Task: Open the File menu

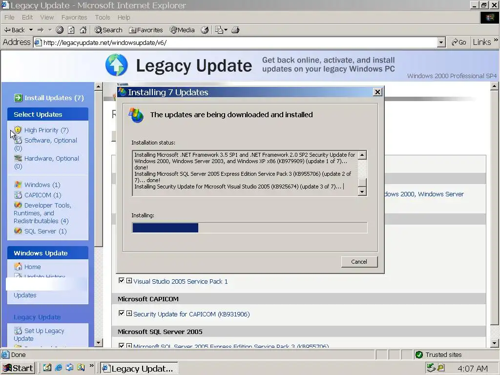Action: [9, 17]
